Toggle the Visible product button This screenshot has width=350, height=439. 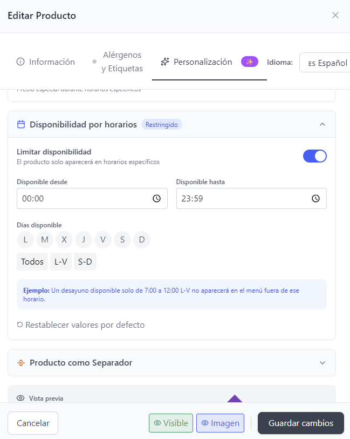coord(171,423)
